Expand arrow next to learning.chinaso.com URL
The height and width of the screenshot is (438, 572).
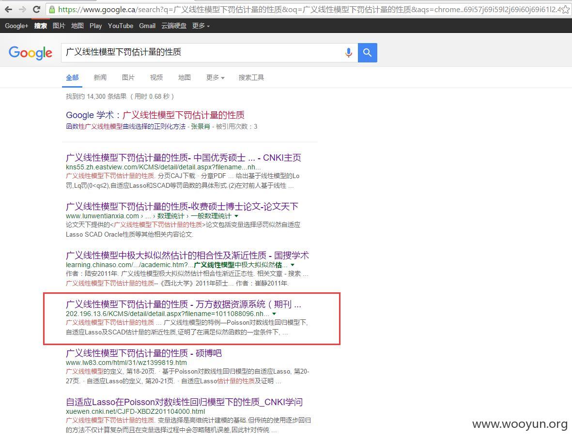[293, 265]
